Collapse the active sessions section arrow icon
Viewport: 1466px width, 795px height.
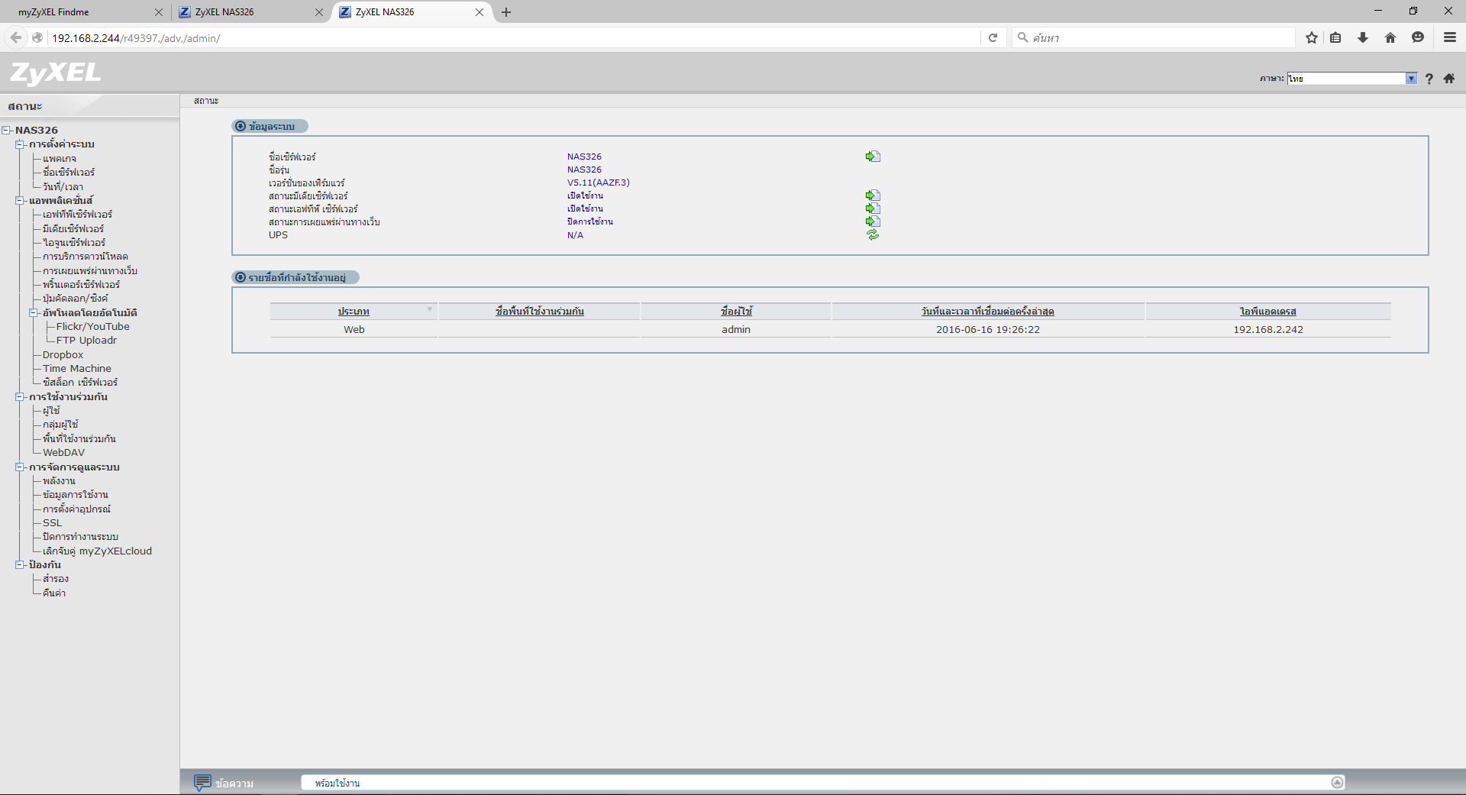241,277
